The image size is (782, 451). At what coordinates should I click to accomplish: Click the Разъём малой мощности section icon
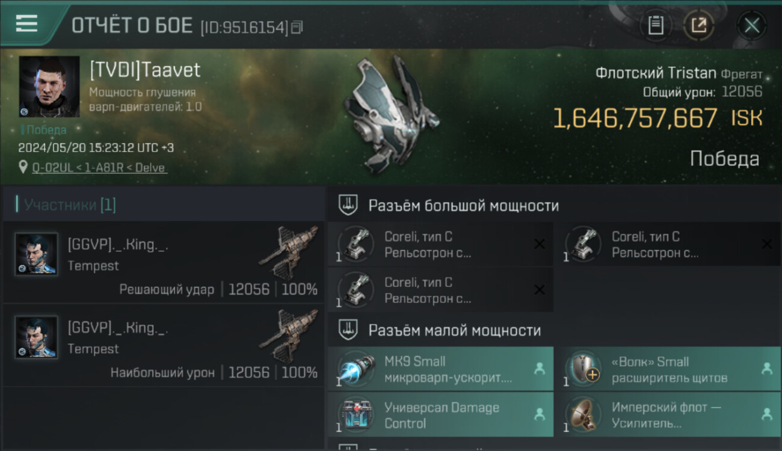348,330
